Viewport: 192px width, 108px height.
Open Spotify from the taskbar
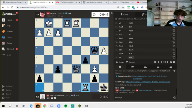pos(66,106)
